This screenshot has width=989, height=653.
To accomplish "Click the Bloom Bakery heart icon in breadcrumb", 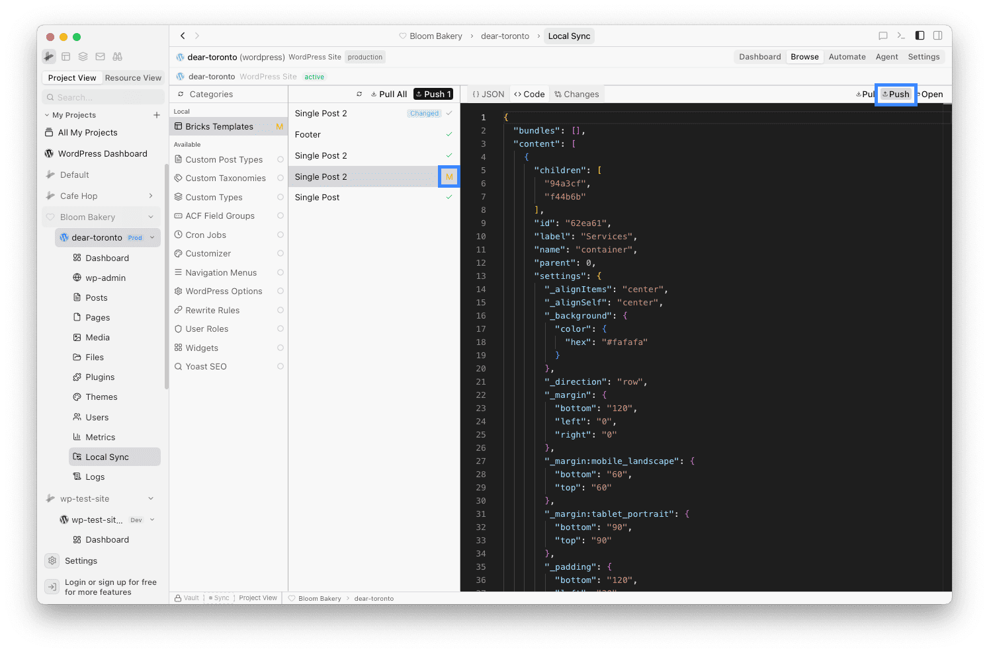I will click(403, 36).
